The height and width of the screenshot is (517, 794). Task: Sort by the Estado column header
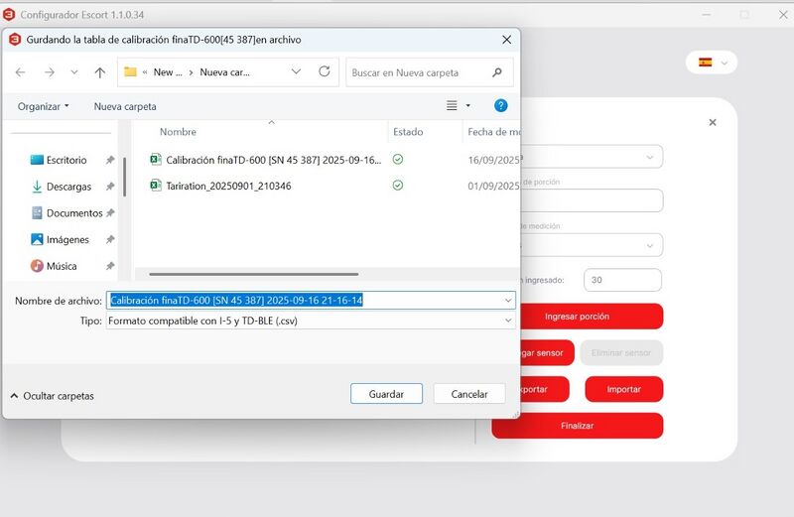click(408, 132)
